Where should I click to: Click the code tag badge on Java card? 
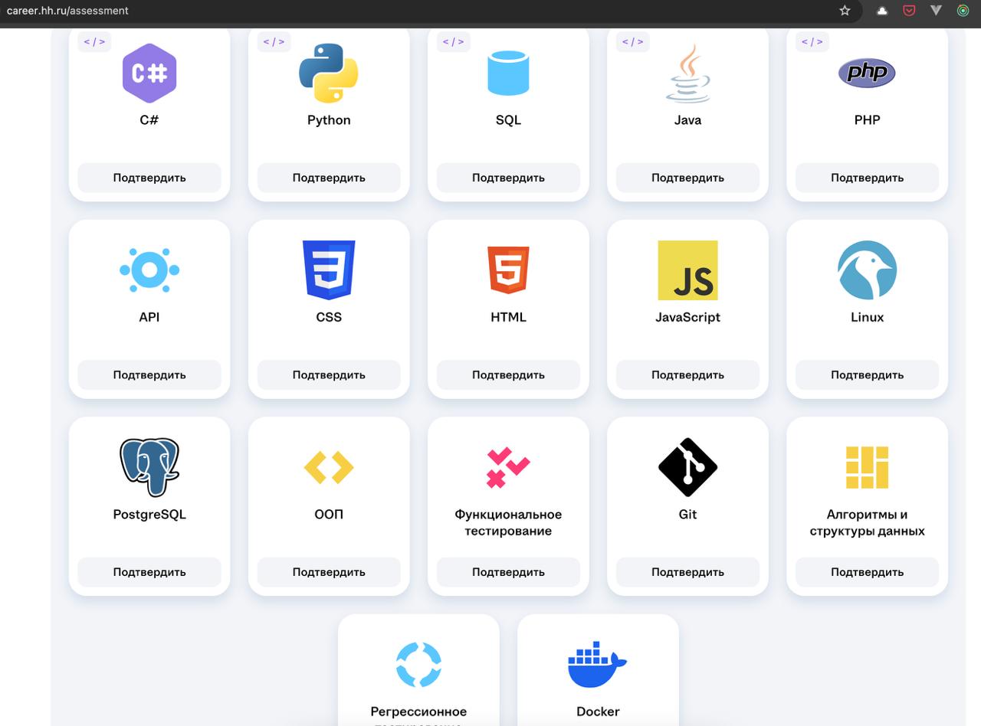point(632,41)
